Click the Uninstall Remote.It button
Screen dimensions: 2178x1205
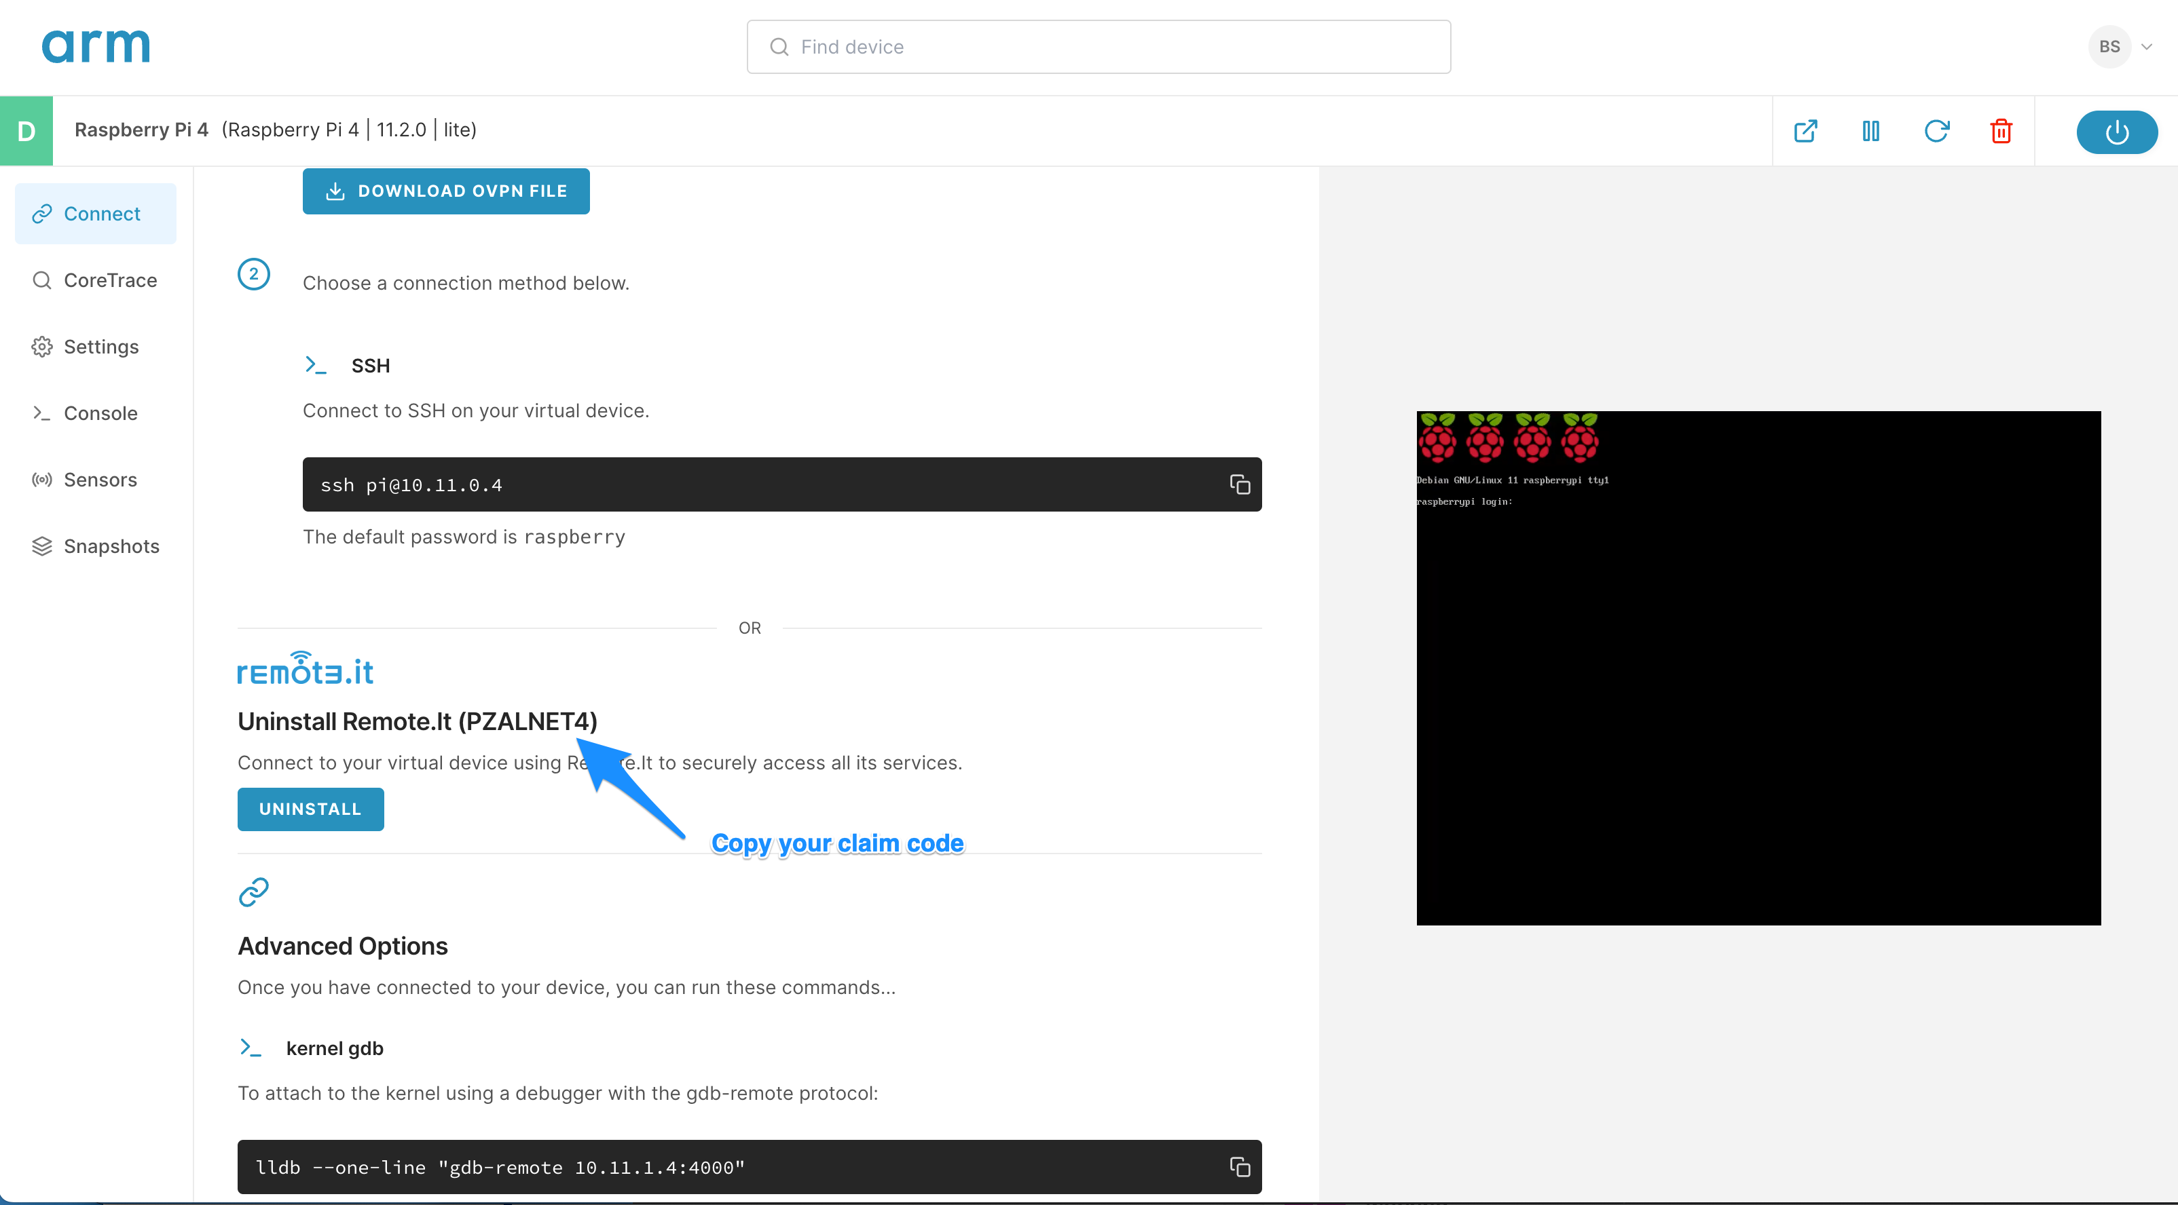click(x=310, y=809)
